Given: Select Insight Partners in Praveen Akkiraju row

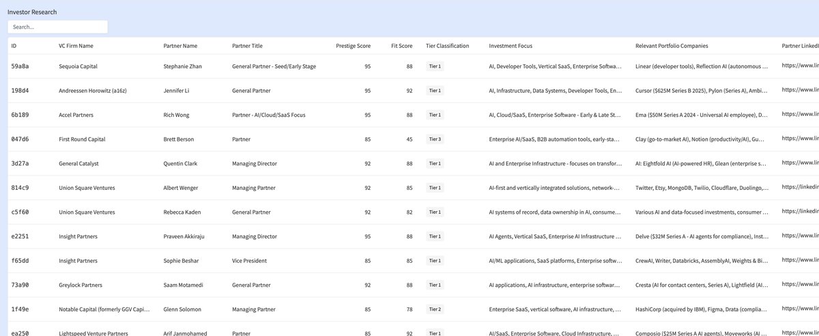Looking at the screenshot, I should (x=78, y=236).
